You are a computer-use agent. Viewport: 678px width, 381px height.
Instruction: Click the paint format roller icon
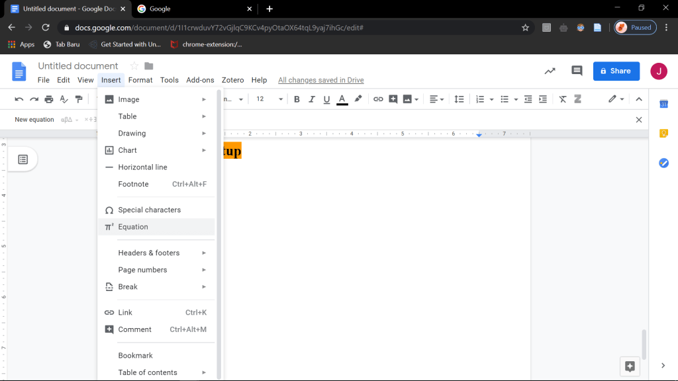[x=79, y=99]
